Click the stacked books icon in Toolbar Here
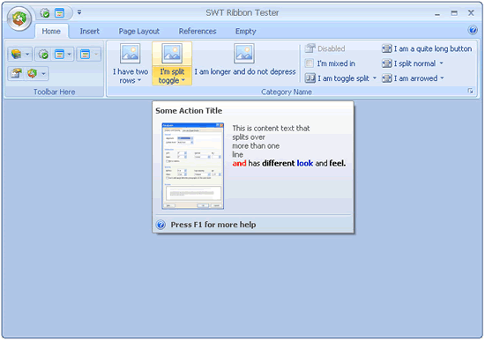Screen dimensions: 485x340 point(16,55)
